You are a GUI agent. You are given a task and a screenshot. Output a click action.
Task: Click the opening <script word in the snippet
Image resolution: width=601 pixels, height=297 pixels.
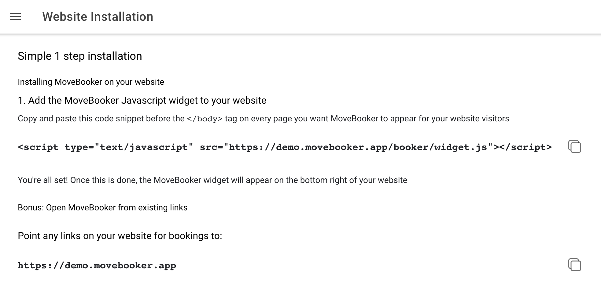(x=38, y=147)
